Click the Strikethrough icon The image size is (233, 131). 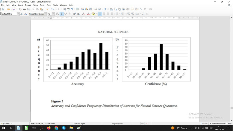(70, 14)
